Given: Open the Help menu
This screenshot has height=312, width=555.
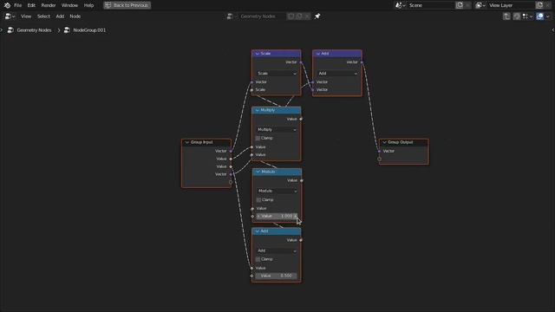Looking at the screenshot, I should pos(88,5).
